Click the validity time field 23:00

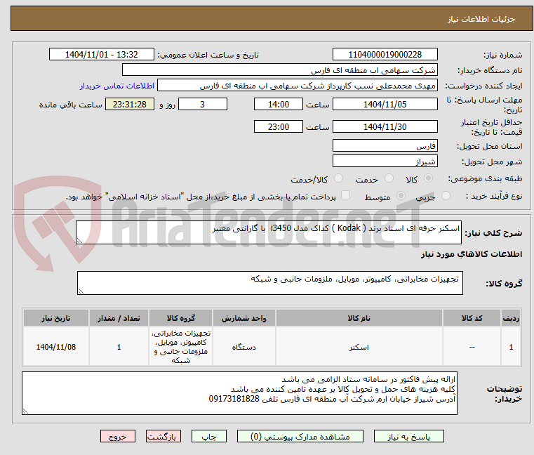279,127
